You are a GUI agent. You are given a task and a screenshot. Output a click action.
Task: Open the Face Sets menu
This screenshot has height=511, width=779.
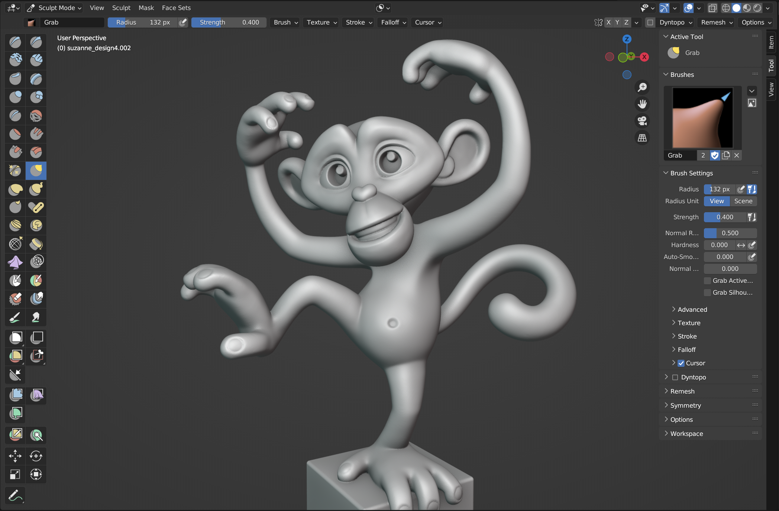(x=176, y=7)
